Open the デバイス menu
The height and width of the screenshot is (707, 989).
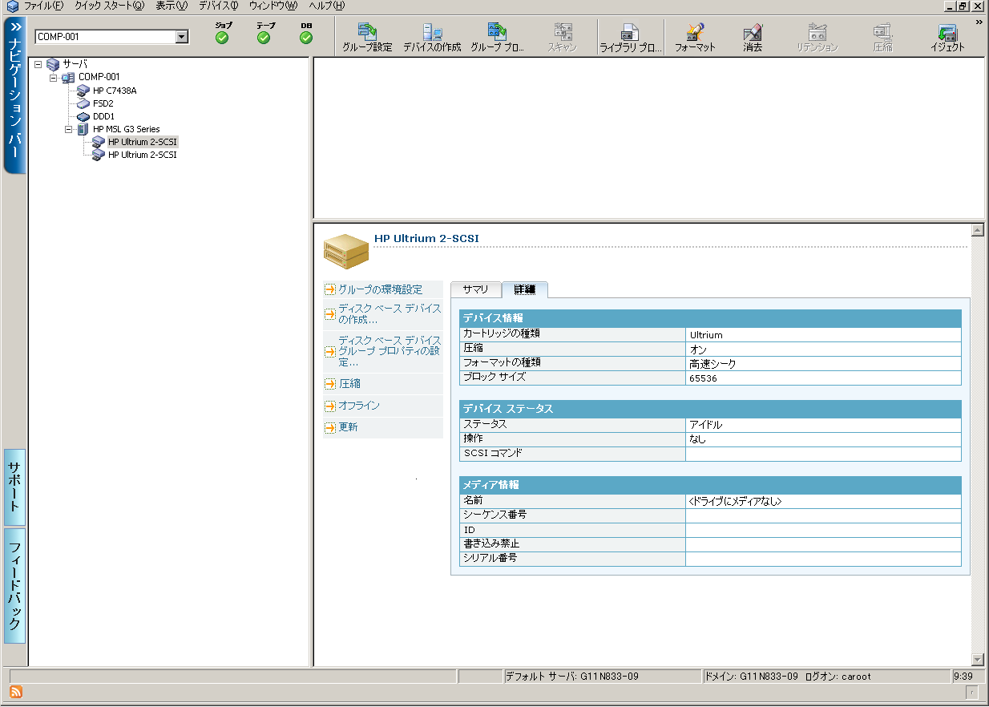(x=219, y=6)
